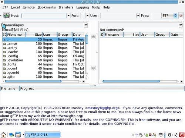This screenshot has width=185, height=138.
Task: Click the red stop transfer button
Action: point(181,16)
